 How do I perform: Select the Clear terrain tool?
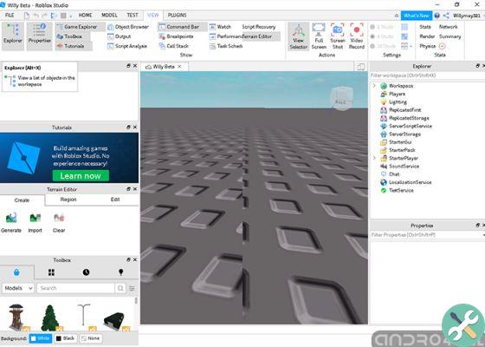click(59, 223)
